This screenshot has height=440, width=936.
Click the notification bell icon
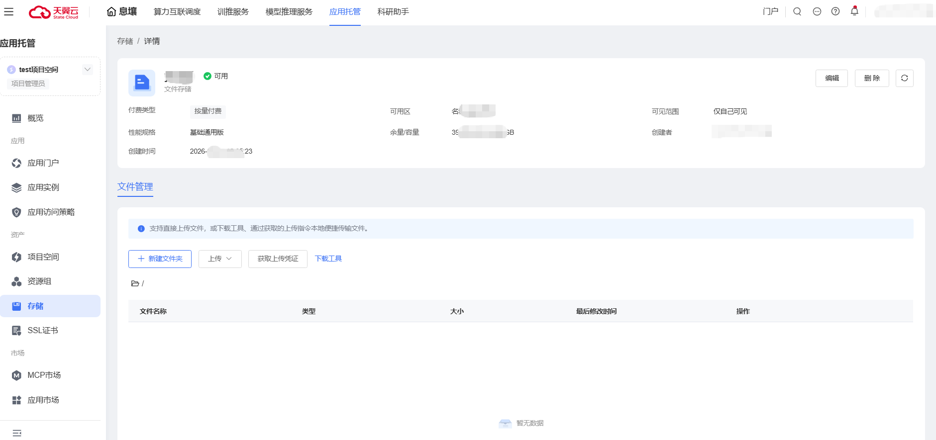[x=854, y=11]
